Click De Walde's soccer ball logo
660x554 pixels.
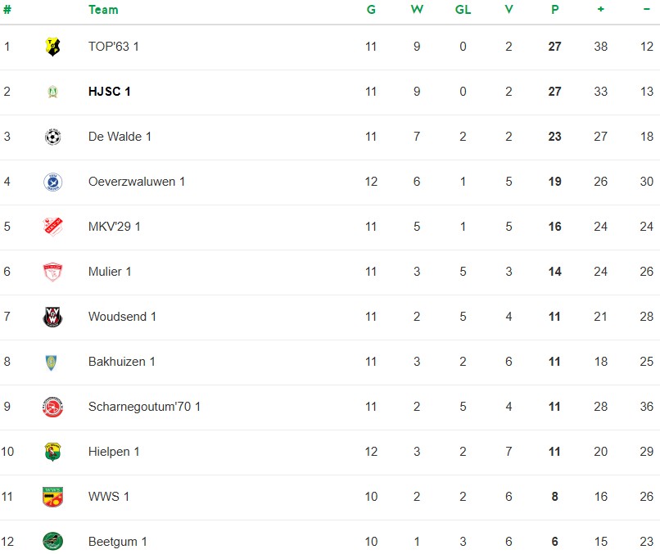(52, 137)
